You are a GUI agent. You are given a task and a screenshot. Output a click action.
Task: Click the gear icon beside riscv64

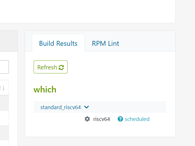[87, 119]
